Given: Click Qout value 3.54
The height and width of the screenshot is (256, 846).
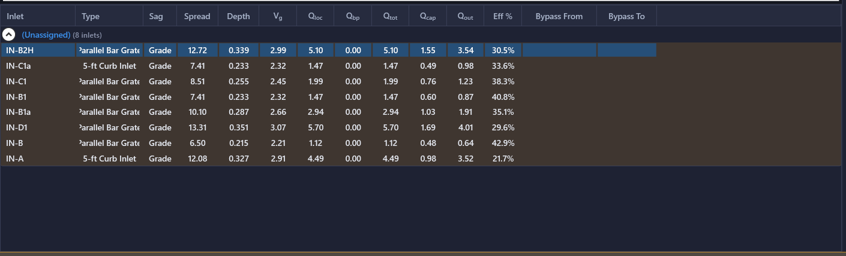Looking at the screenshot, I should point(465,50).
